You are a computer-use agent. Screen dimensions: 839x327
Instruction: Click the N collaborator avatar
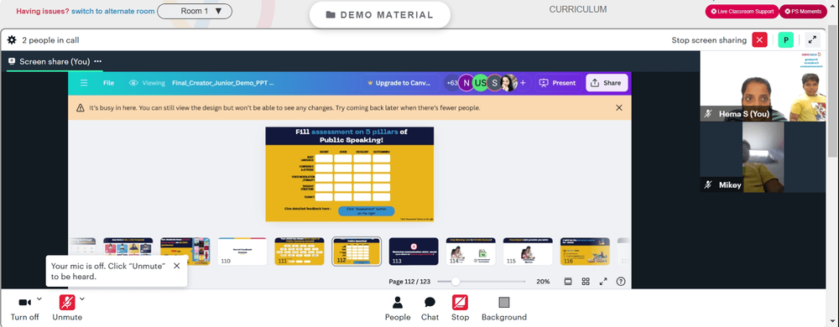point(466,83)
